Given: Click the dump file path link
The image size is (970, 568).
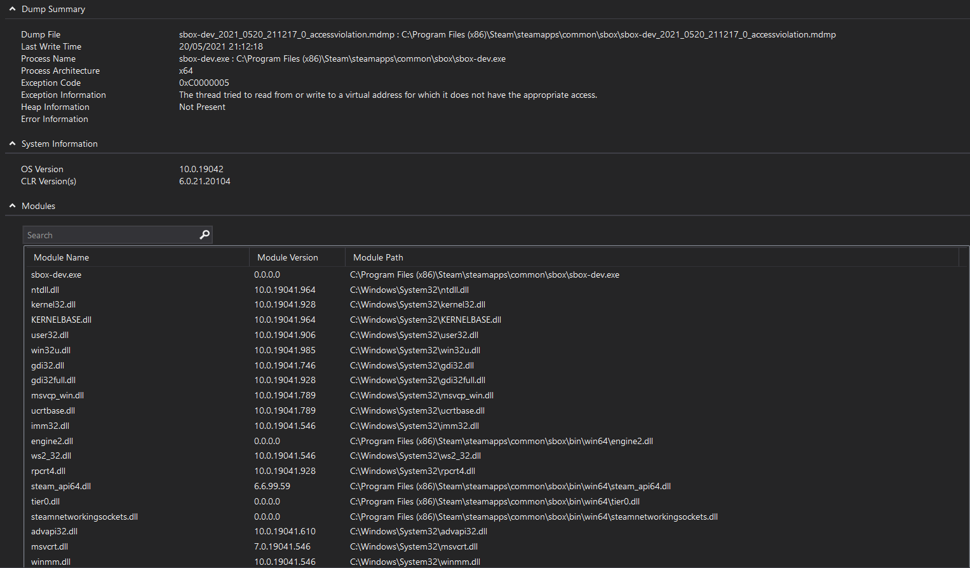Looking at the screenshot, I should tap(508, 34).
